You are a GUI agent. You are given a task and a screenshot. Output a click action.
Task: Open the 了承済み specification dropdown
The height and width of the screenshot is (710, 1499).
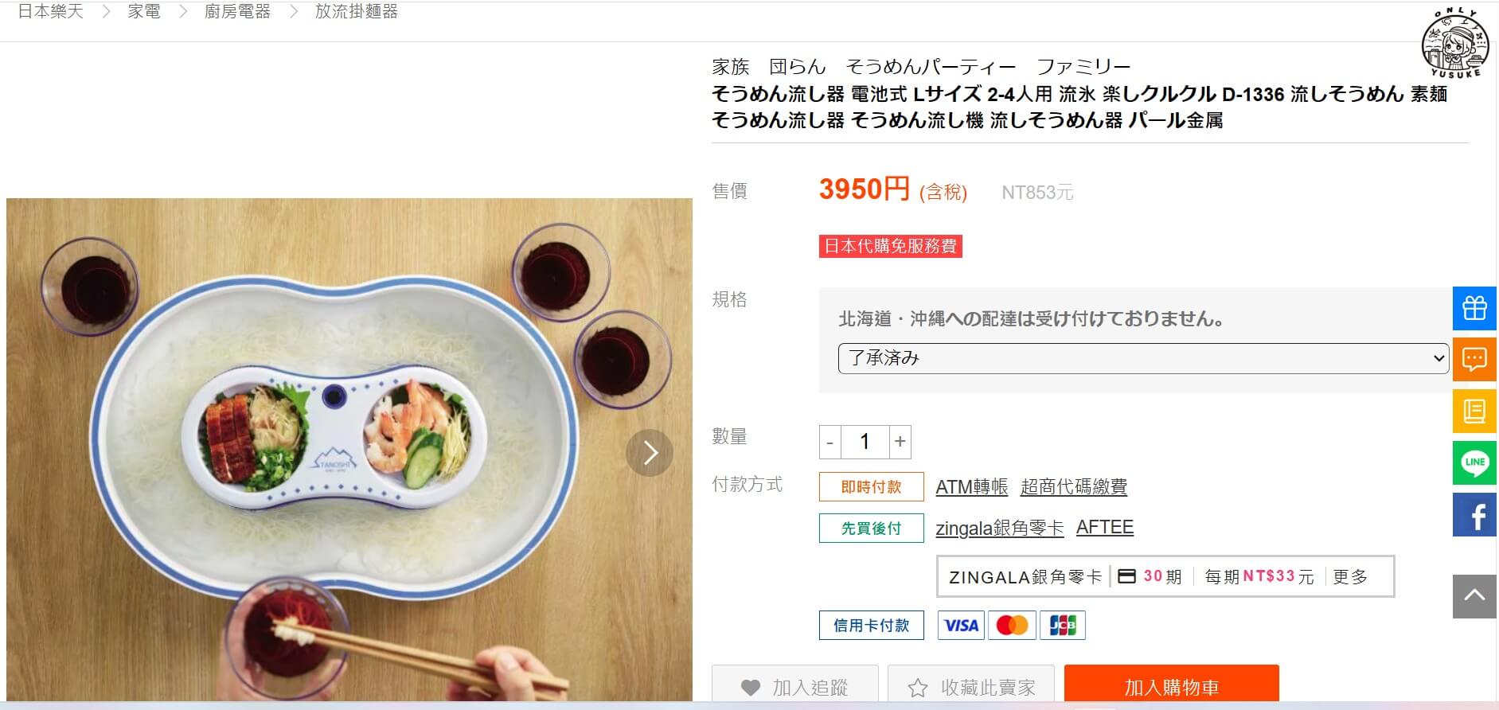click(1142, 358)
